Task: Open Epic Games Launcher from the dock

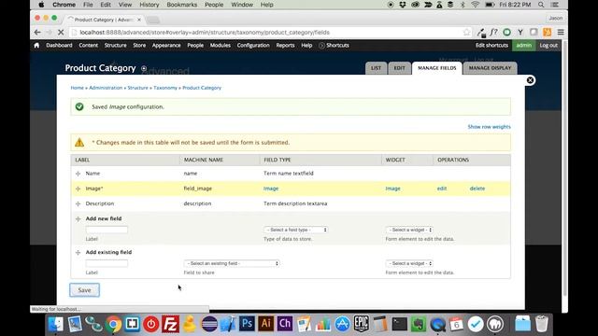Action: [x=361, y=324]
